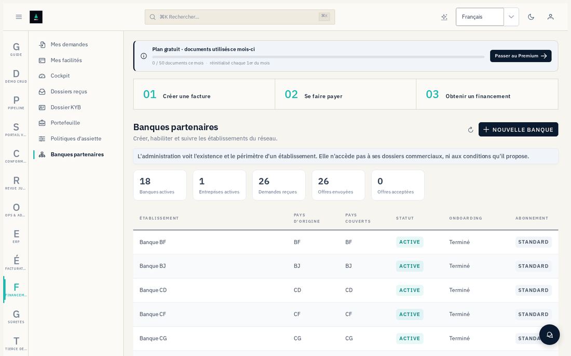The width and height of the screenshot is (571, 356).
Task: Open the Banque CD row
Action: [x=346, y=290]
